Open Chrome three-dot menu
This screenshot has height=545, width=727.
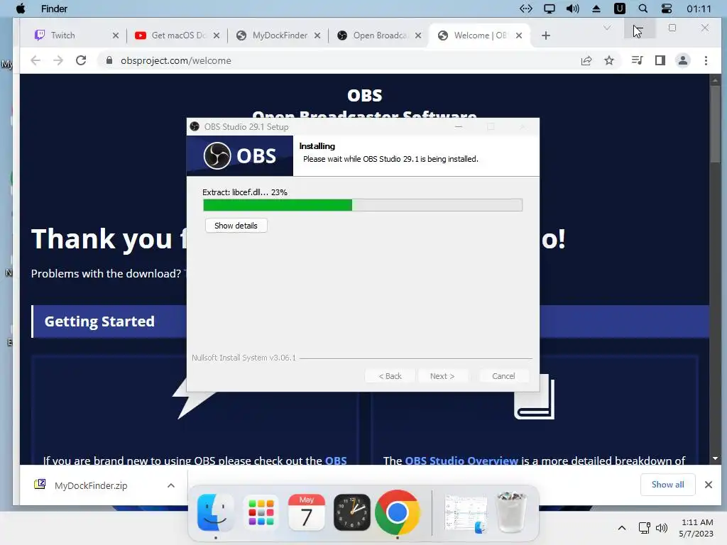coord(706,60)
